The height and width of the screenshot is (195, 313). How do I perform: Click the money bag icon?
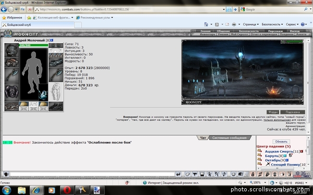252,174
